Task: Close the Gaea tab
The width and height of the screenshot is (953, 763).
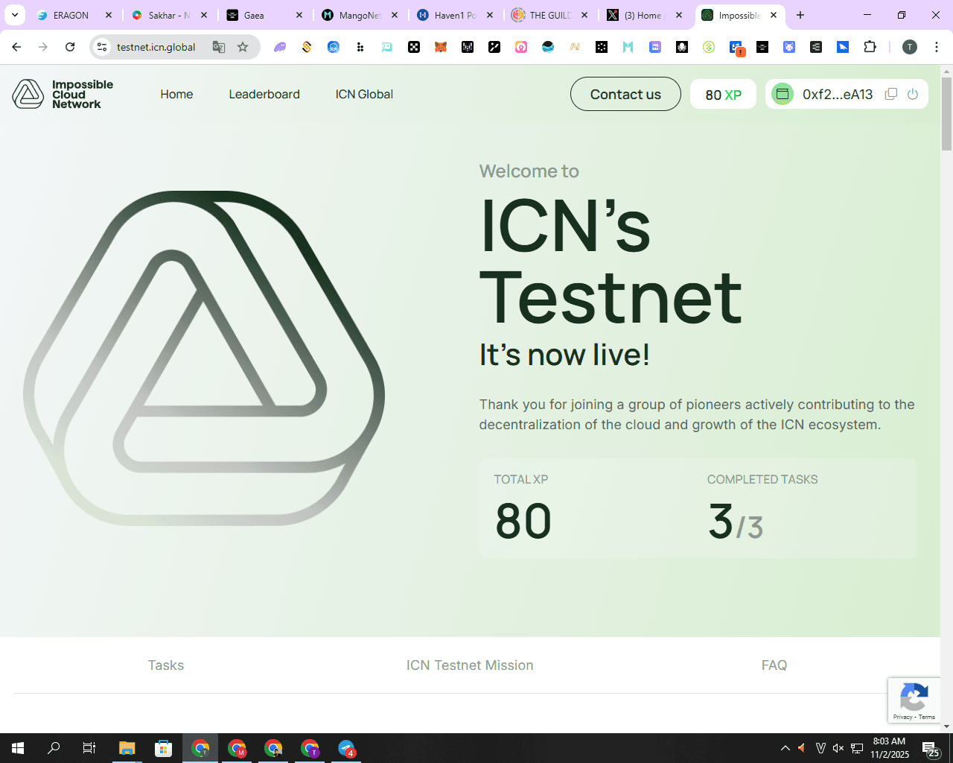Action: coord(299,15)
